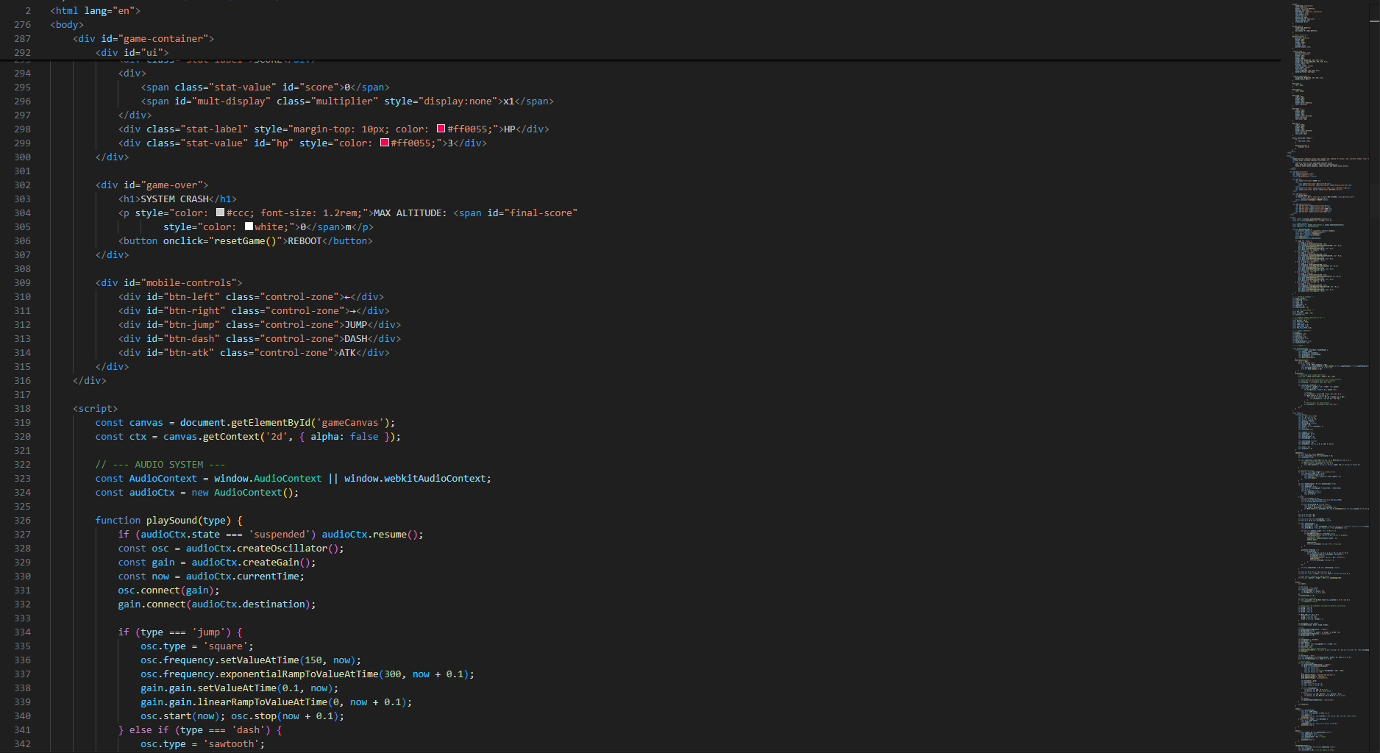This screenshot has height=753, width=1380.
Task: Click the word AudioContext on line 323
Action: [162, 478]
